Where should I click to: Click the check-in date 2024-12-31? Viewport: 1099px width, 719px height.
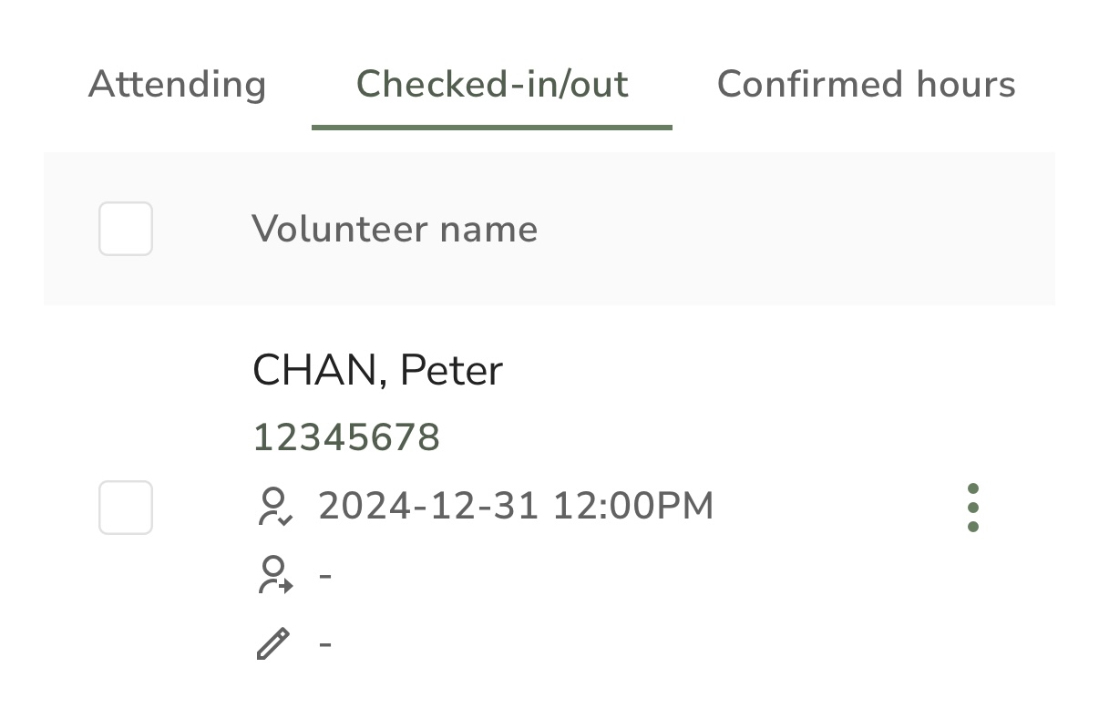point(428,507)
